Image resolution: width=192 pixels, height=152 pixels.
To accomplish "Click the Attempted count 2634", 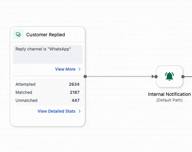I will pos(74,84).
